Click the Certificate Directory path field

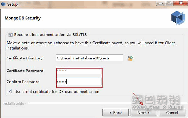(x=90, y=58)
